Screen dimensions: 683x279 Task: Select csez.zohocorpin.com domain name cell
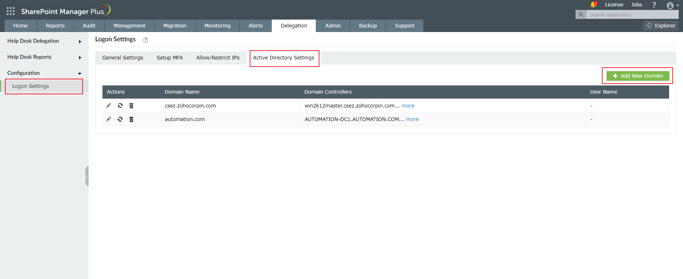190,106
